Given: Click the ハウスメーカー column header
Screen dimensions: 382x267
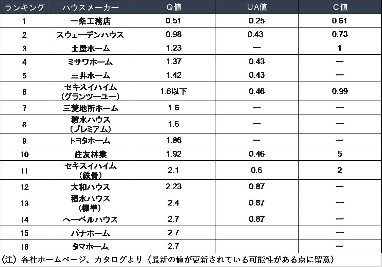Looking at the screenshot, I should (x=91, y=7).
